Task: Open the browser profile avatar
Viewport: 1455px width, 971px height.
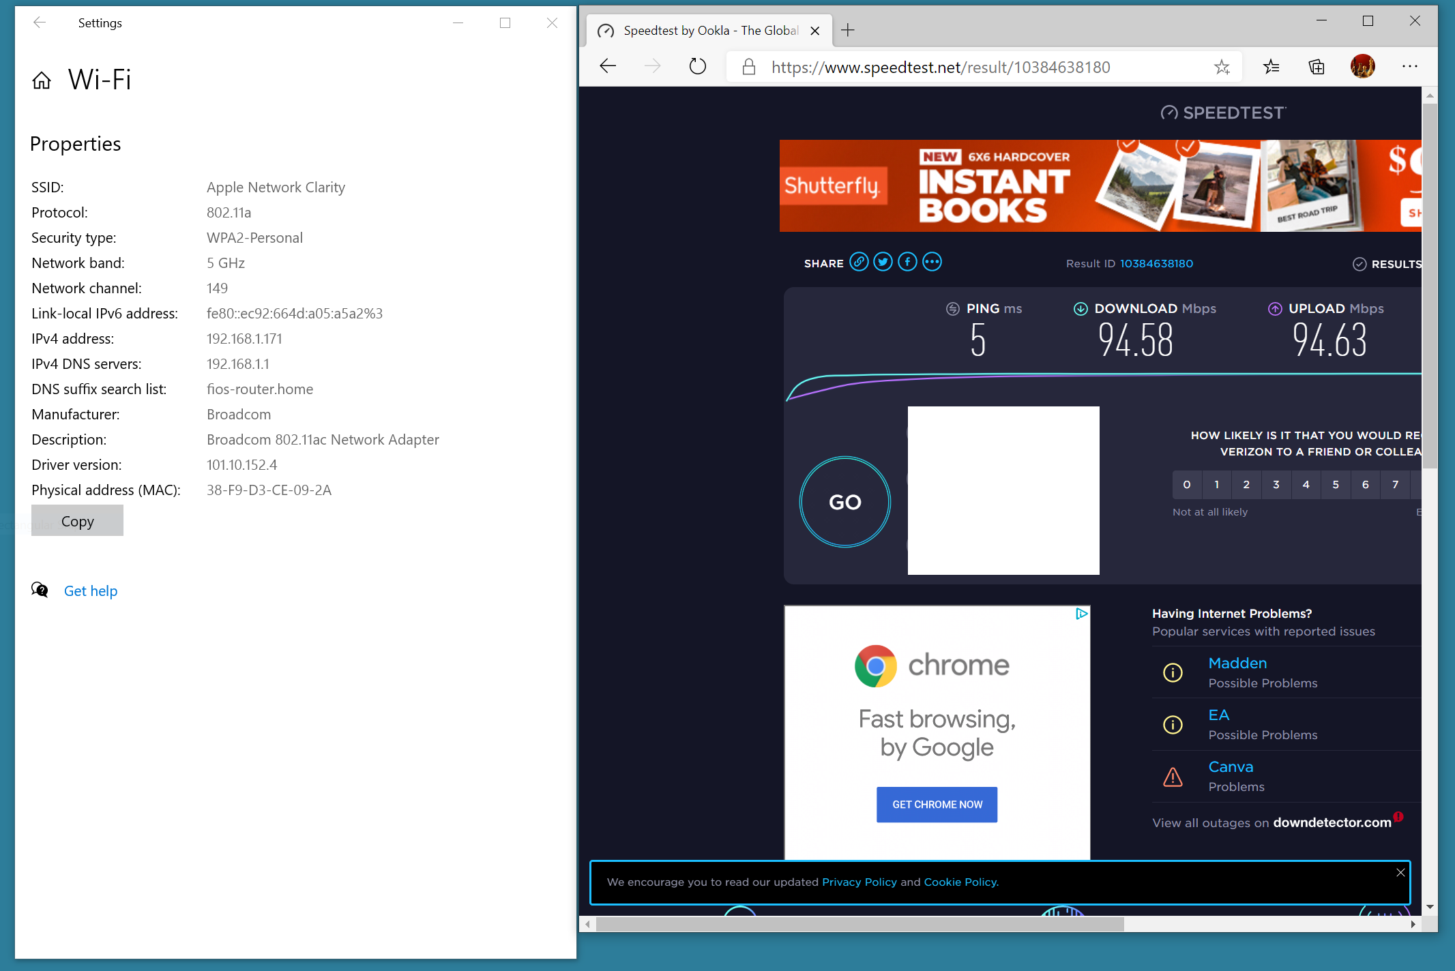Action: coord(1362,67)
